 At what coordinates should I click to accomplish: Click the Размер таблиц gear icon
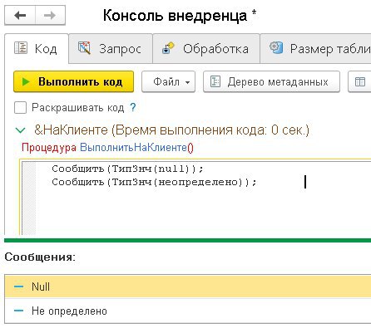276,48
